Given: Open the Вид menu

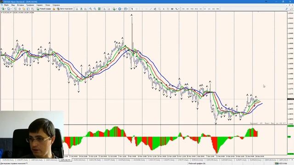Looking at the screenshot, I should click(x=13, y=5).
